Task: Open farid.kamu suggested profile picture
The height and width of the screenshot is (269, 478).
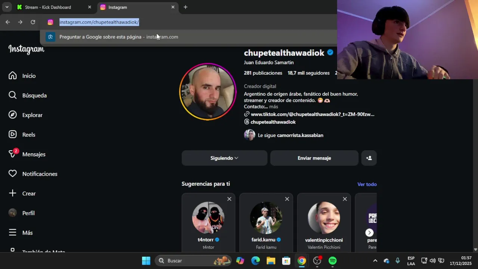Action: tap(266, 218)
